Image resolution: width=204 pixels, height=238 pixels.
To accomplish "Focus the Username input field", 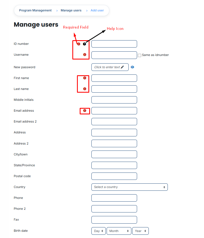I will 114,55.
